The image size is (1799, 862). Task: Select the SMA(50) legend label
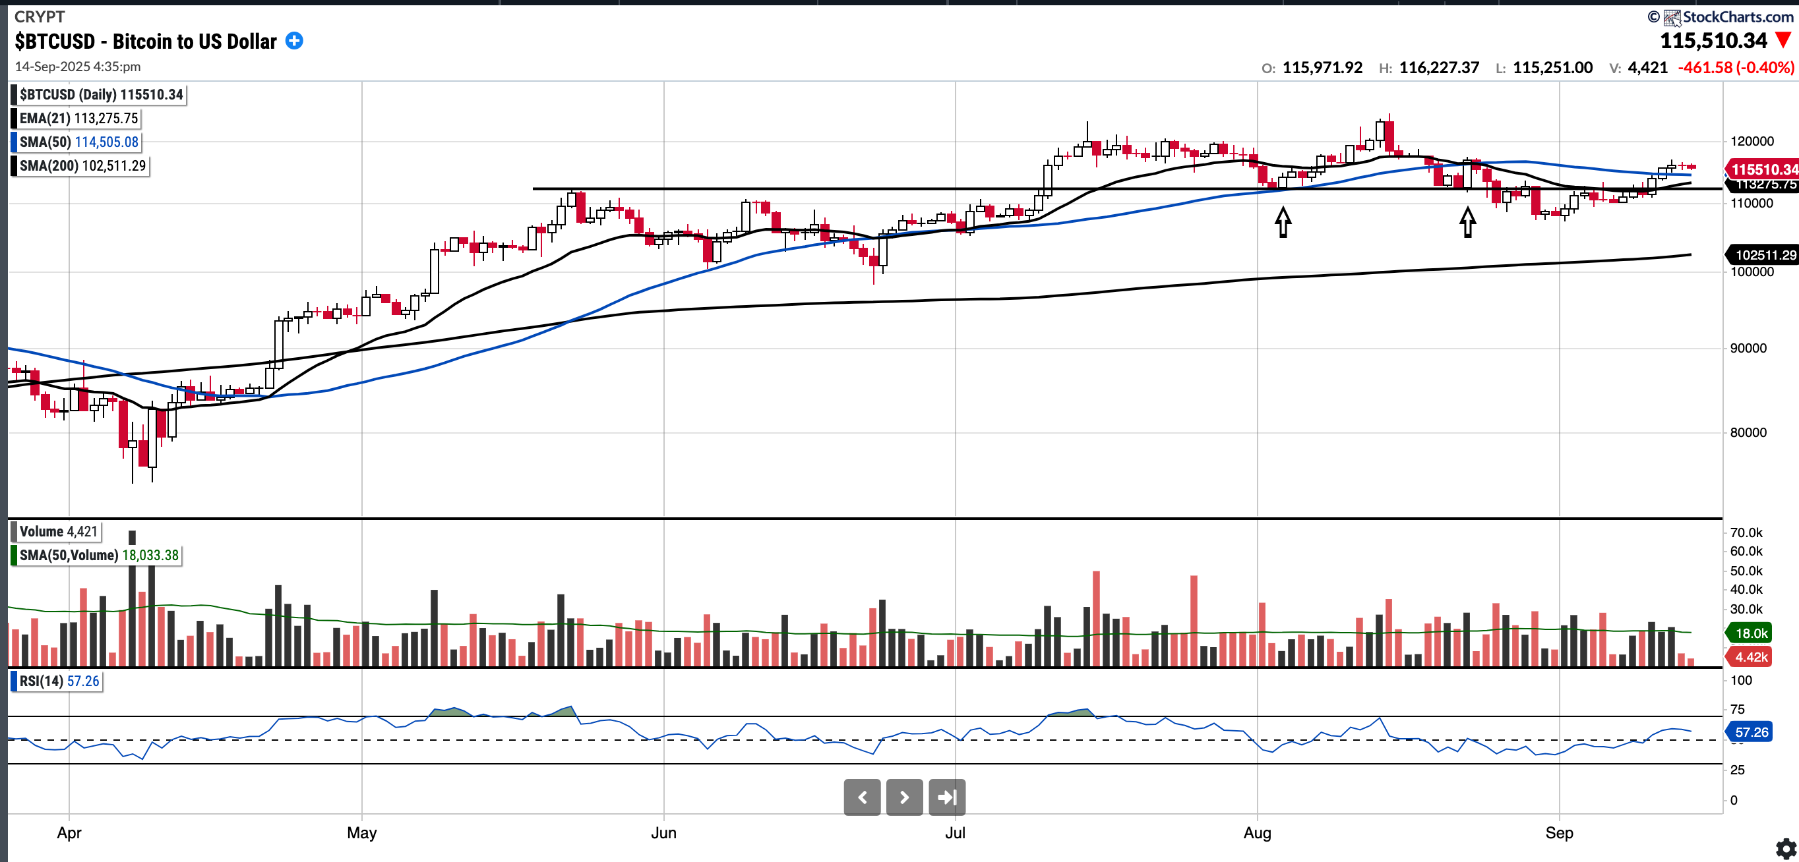click(78, 142)
